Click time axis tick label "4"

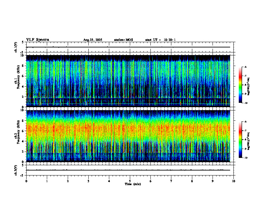[109, 181]
